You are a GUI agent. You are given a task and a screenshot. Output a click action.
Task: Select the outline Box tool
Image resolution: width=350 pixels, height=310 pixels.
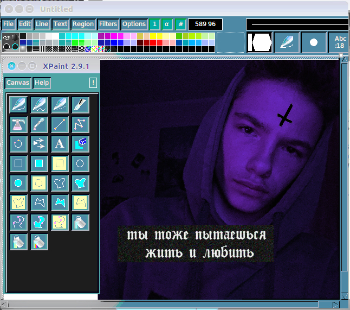pos(18,163)
